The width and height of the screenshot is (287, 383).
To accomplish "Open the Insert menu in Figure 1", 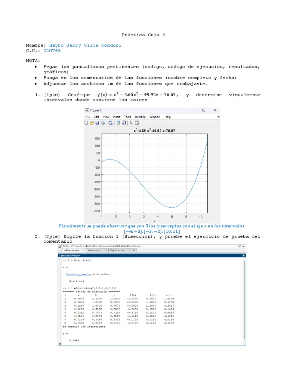I will coord(117,117).
